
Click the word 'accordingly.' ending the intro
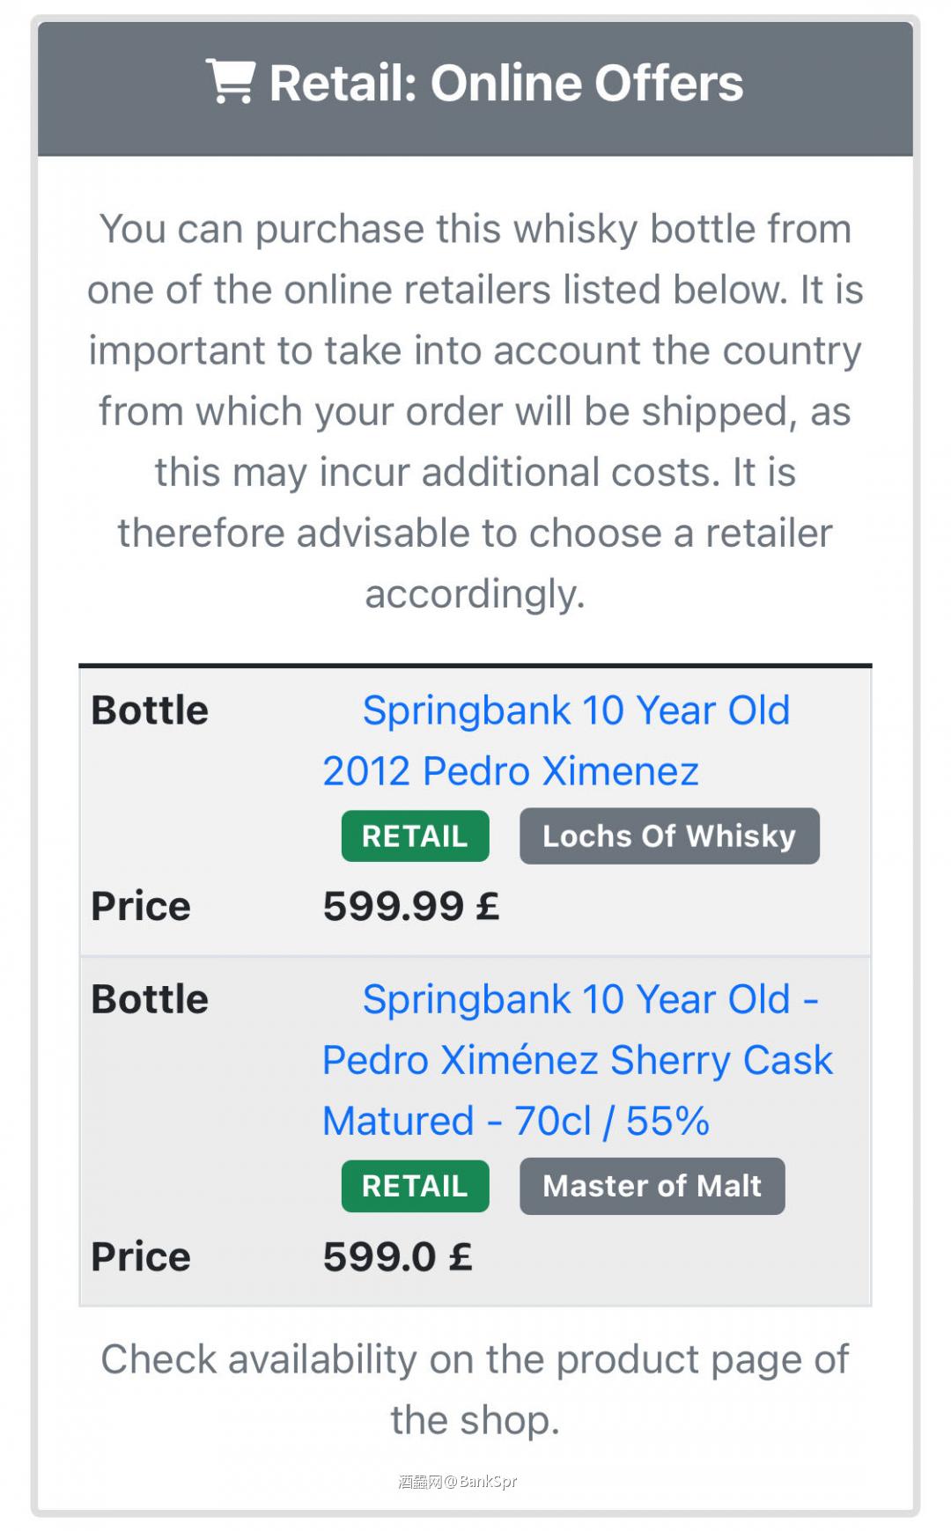click(x=475, y=593)
